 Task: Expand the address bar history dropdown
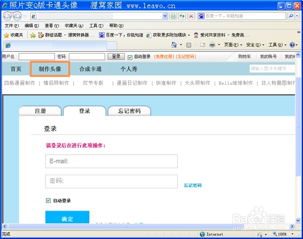[165, 16]
